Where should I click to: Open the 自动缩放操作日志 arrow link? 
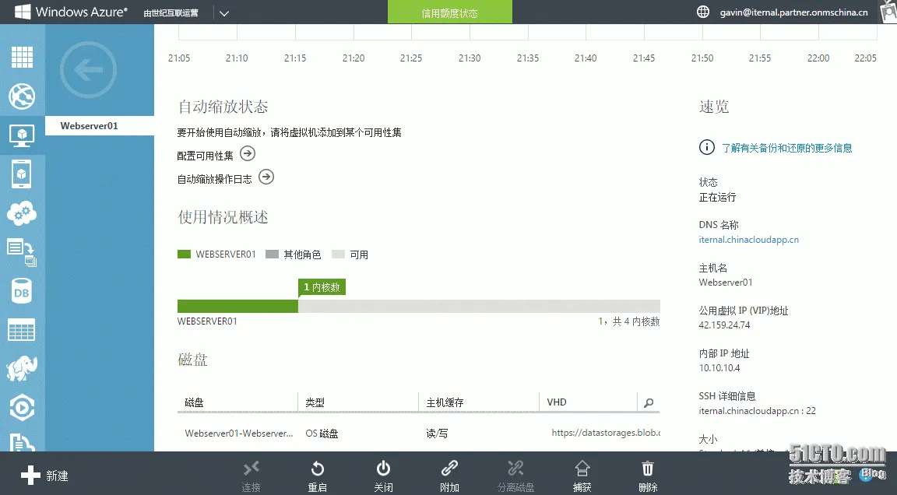(266, 177)
